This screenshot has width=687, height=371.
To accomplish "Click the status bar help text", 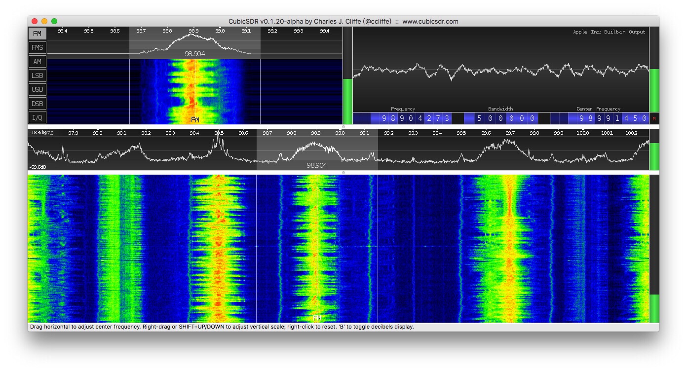I will tap(222, 327).
